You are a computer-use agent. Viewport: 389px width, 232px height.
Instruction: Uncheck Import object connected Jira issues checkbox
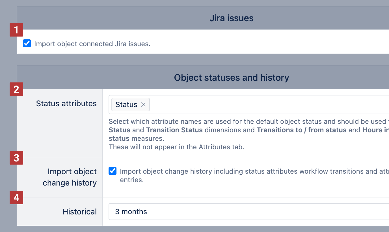coord(27,44)
